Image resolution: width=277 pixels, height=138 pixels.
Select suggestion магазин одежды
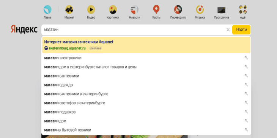146,85
